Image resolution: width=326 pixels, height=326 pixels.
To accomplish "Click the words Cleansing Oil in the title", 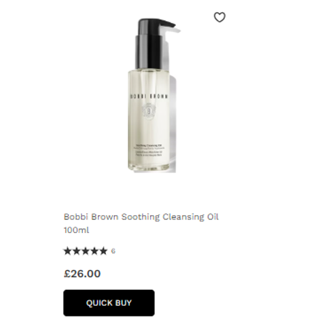I will (191, 217).
